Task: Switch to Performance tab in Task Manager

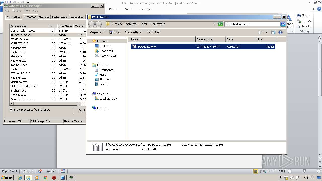Action: tap(60, 17)
